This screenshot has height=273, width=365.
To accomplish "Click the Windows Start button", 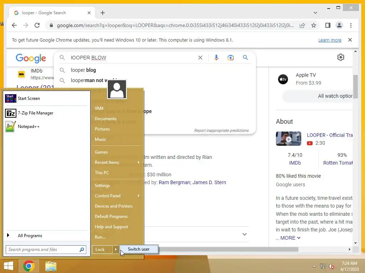I will click(x=9, y=266).
